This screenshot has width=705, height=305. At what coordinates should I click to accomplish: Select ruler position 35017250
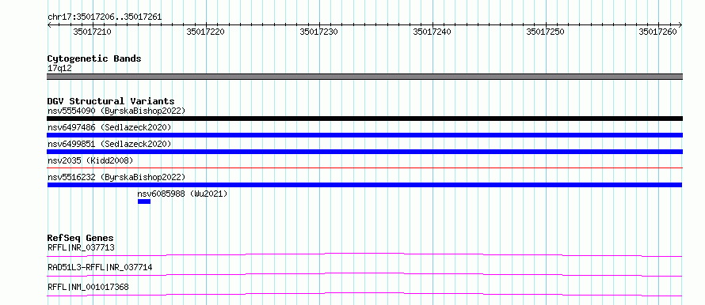pos(546,32)
